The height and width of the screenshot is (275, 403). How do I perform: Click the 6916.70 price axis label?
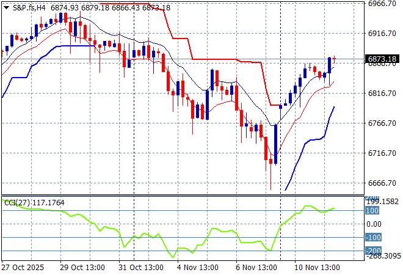click(383, 34)
